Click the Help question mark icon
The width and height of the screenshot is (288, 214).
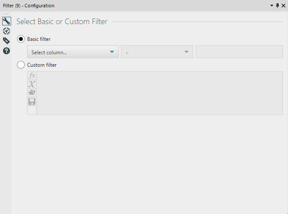[x=6, y=51]
